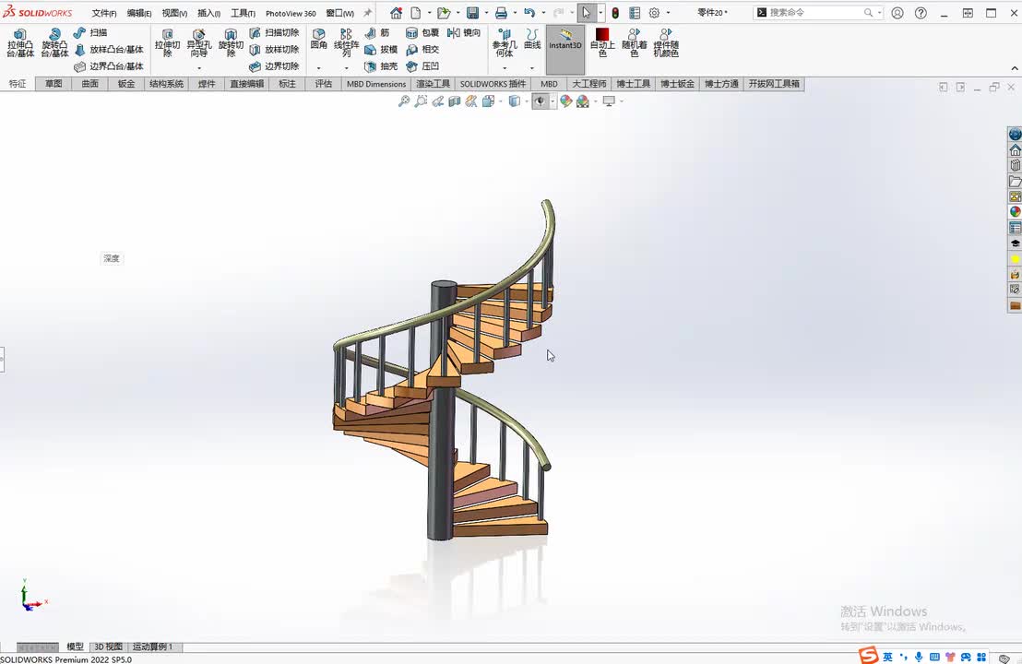Select the 相交 intersect tool
Viewport: 1022px width, 664px height.
pyautogui.click(x=422, y=50)
